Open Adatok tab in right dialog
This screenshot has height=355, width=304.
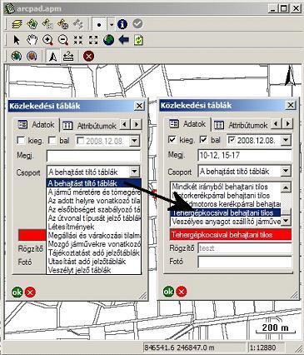187,124
